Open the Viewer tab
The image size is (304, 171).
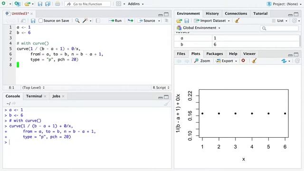249,54
